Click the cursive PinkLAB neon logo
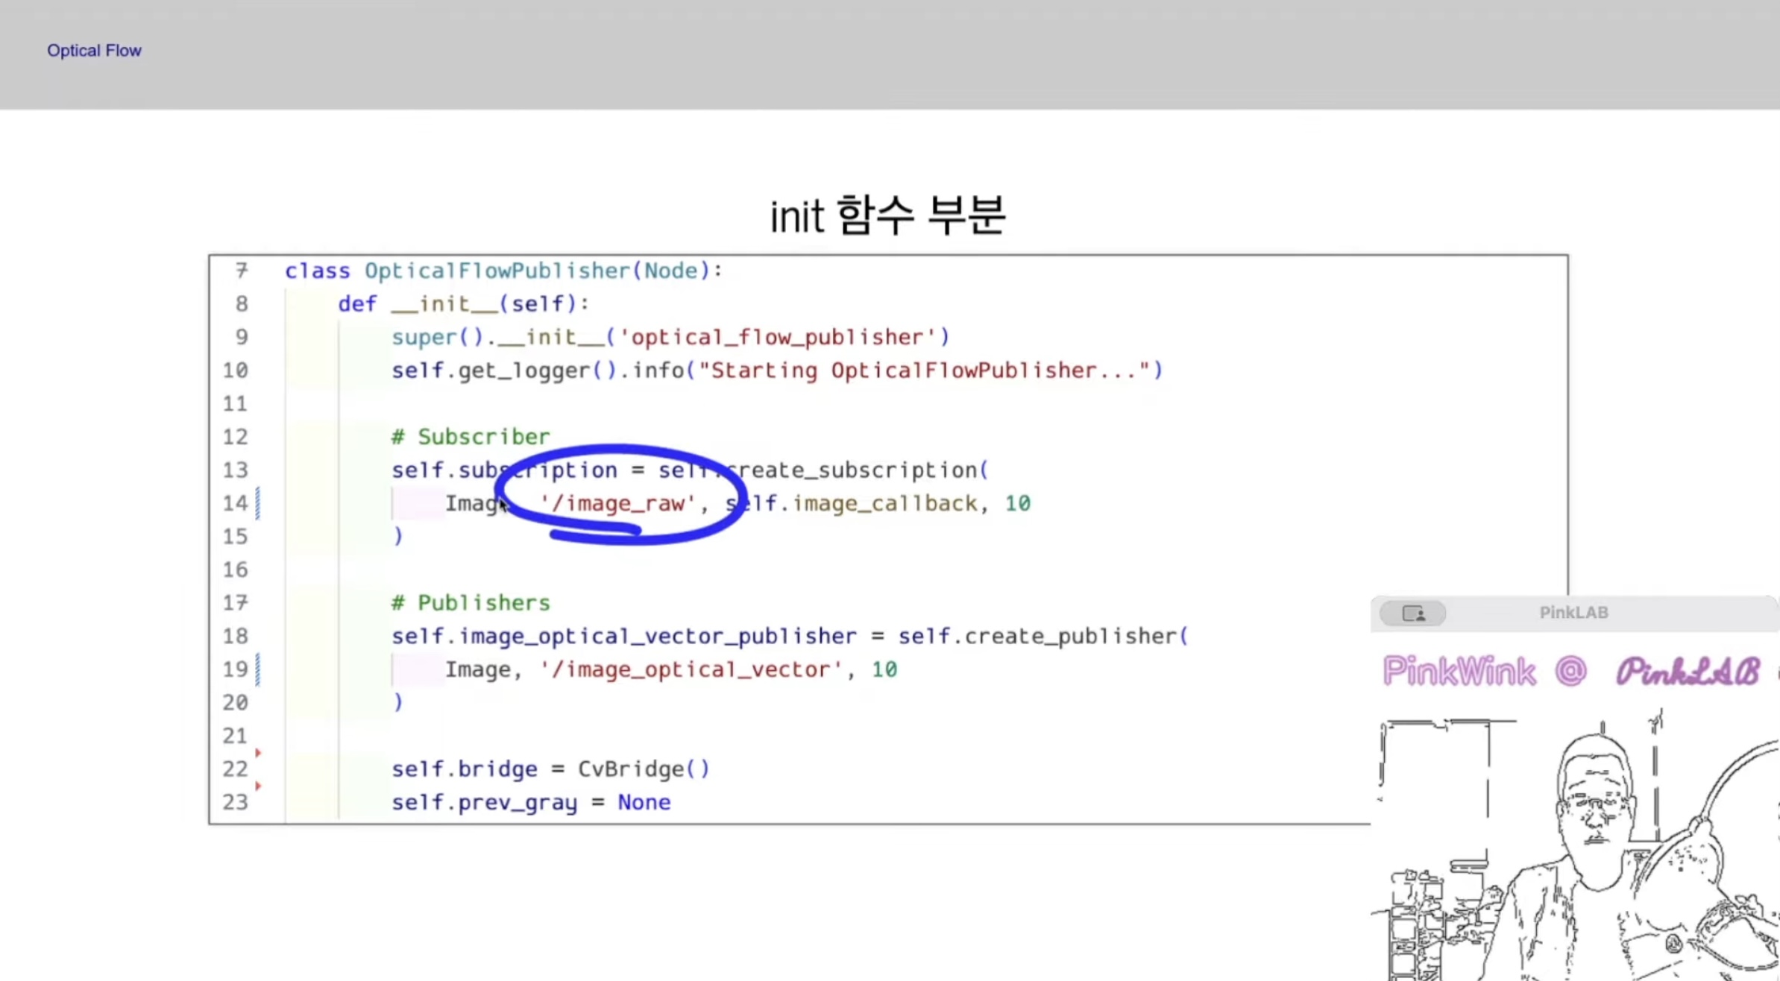 coord(1688,672)
